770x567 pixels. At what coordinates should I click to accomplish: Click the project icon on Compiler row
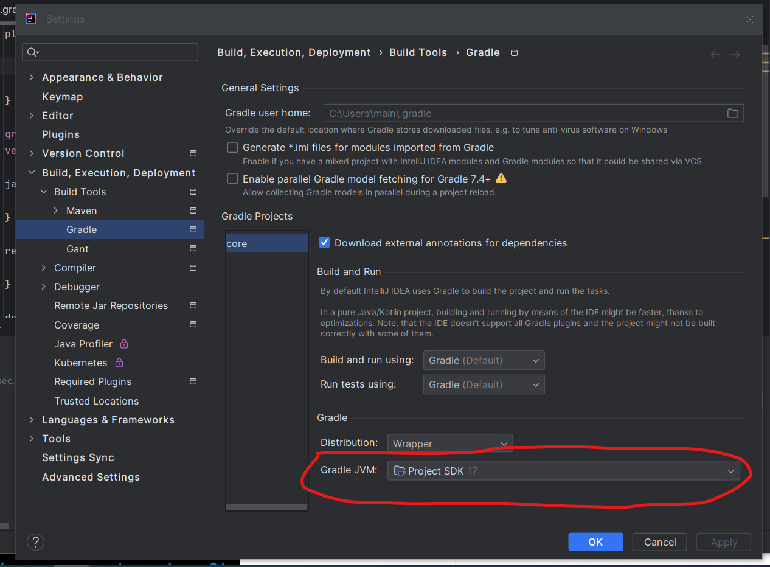pos(193,268)
